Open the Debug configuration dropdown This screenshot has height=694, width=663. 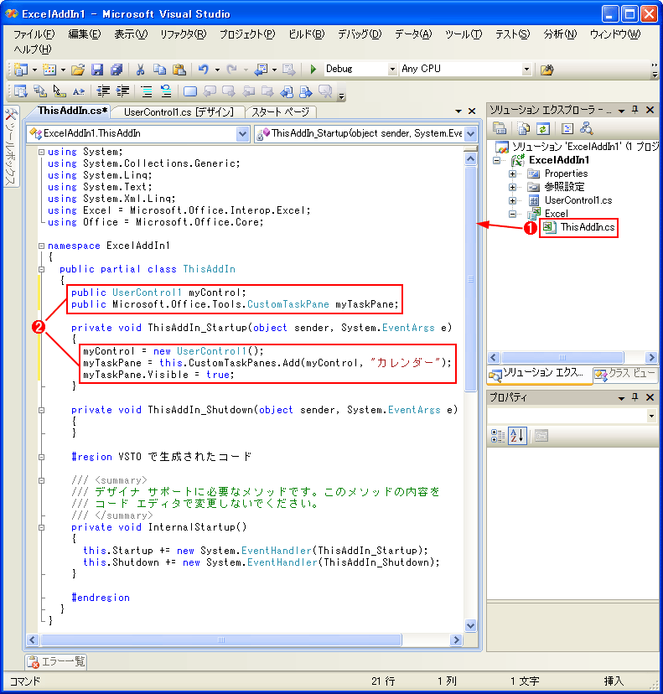tap(392, 70)
